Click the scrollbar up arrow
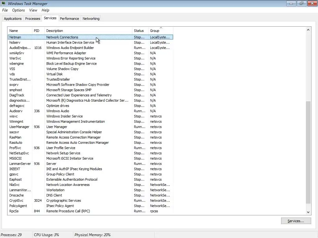The height and width of the screenshot is (238, 318). [308, 30]
